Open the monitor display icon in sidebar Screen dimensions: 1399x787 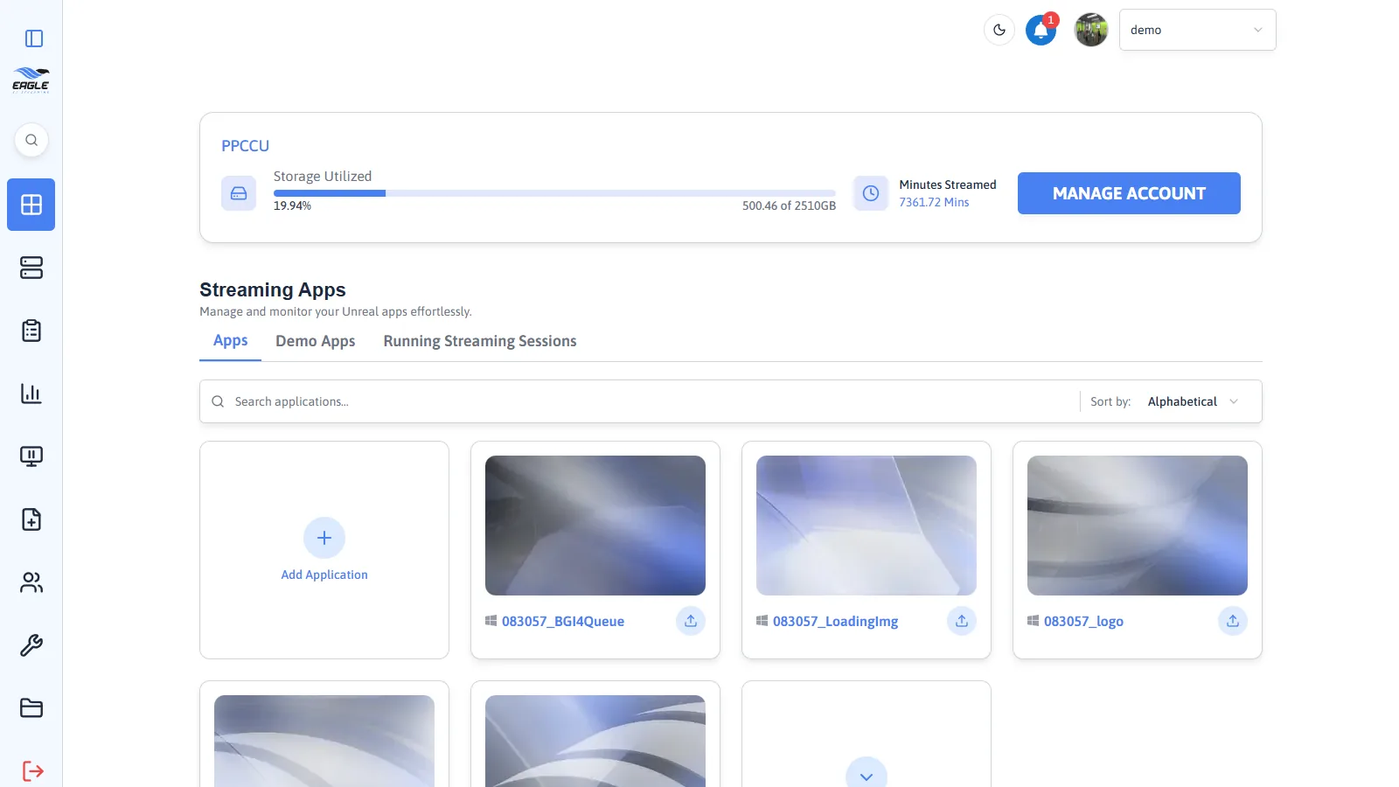click(31, 456)
